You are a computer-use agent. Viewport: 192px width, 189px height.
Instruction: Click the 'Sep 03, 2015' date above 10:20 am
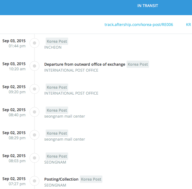click(x=14, y=64)
